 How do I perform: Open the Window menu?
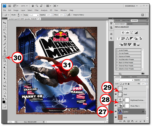(x=64, y=10)
